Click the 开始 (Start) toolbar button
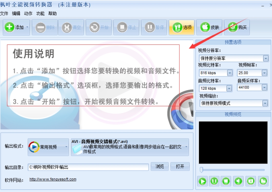Image resolution: width=272 pixels, height=192 pixels. coord(99,27)
